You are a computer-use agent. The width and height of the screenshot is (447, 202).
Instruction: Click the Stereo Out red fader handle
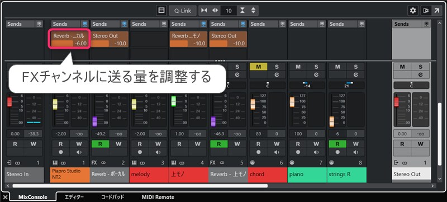[396, 102]
